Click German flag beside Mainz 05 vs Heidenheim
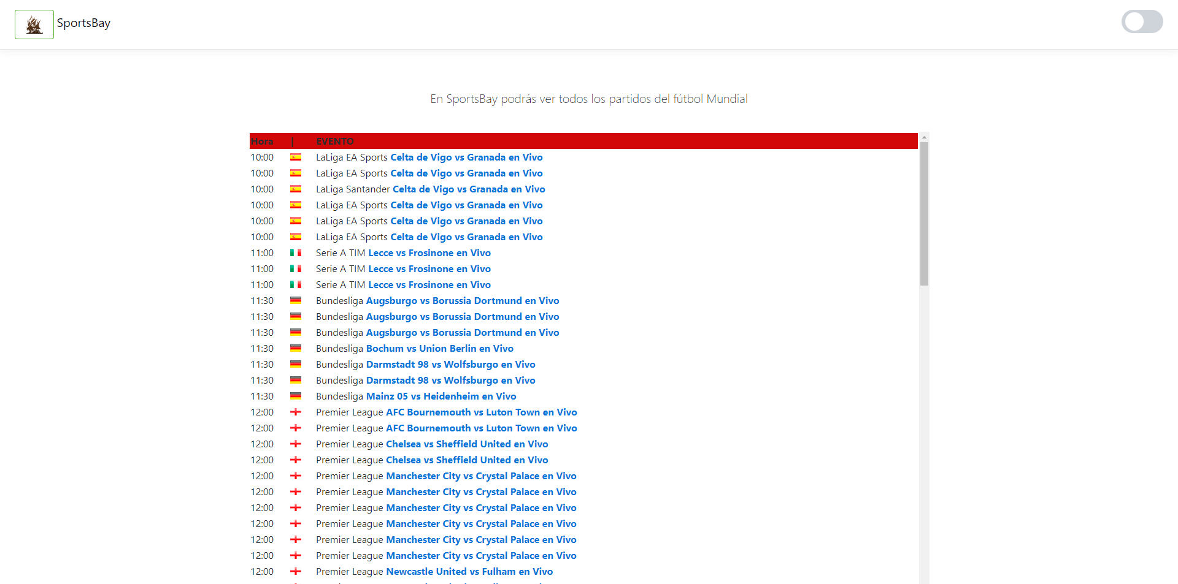This screenshot has height=584, width=1178. coord(296,396)
